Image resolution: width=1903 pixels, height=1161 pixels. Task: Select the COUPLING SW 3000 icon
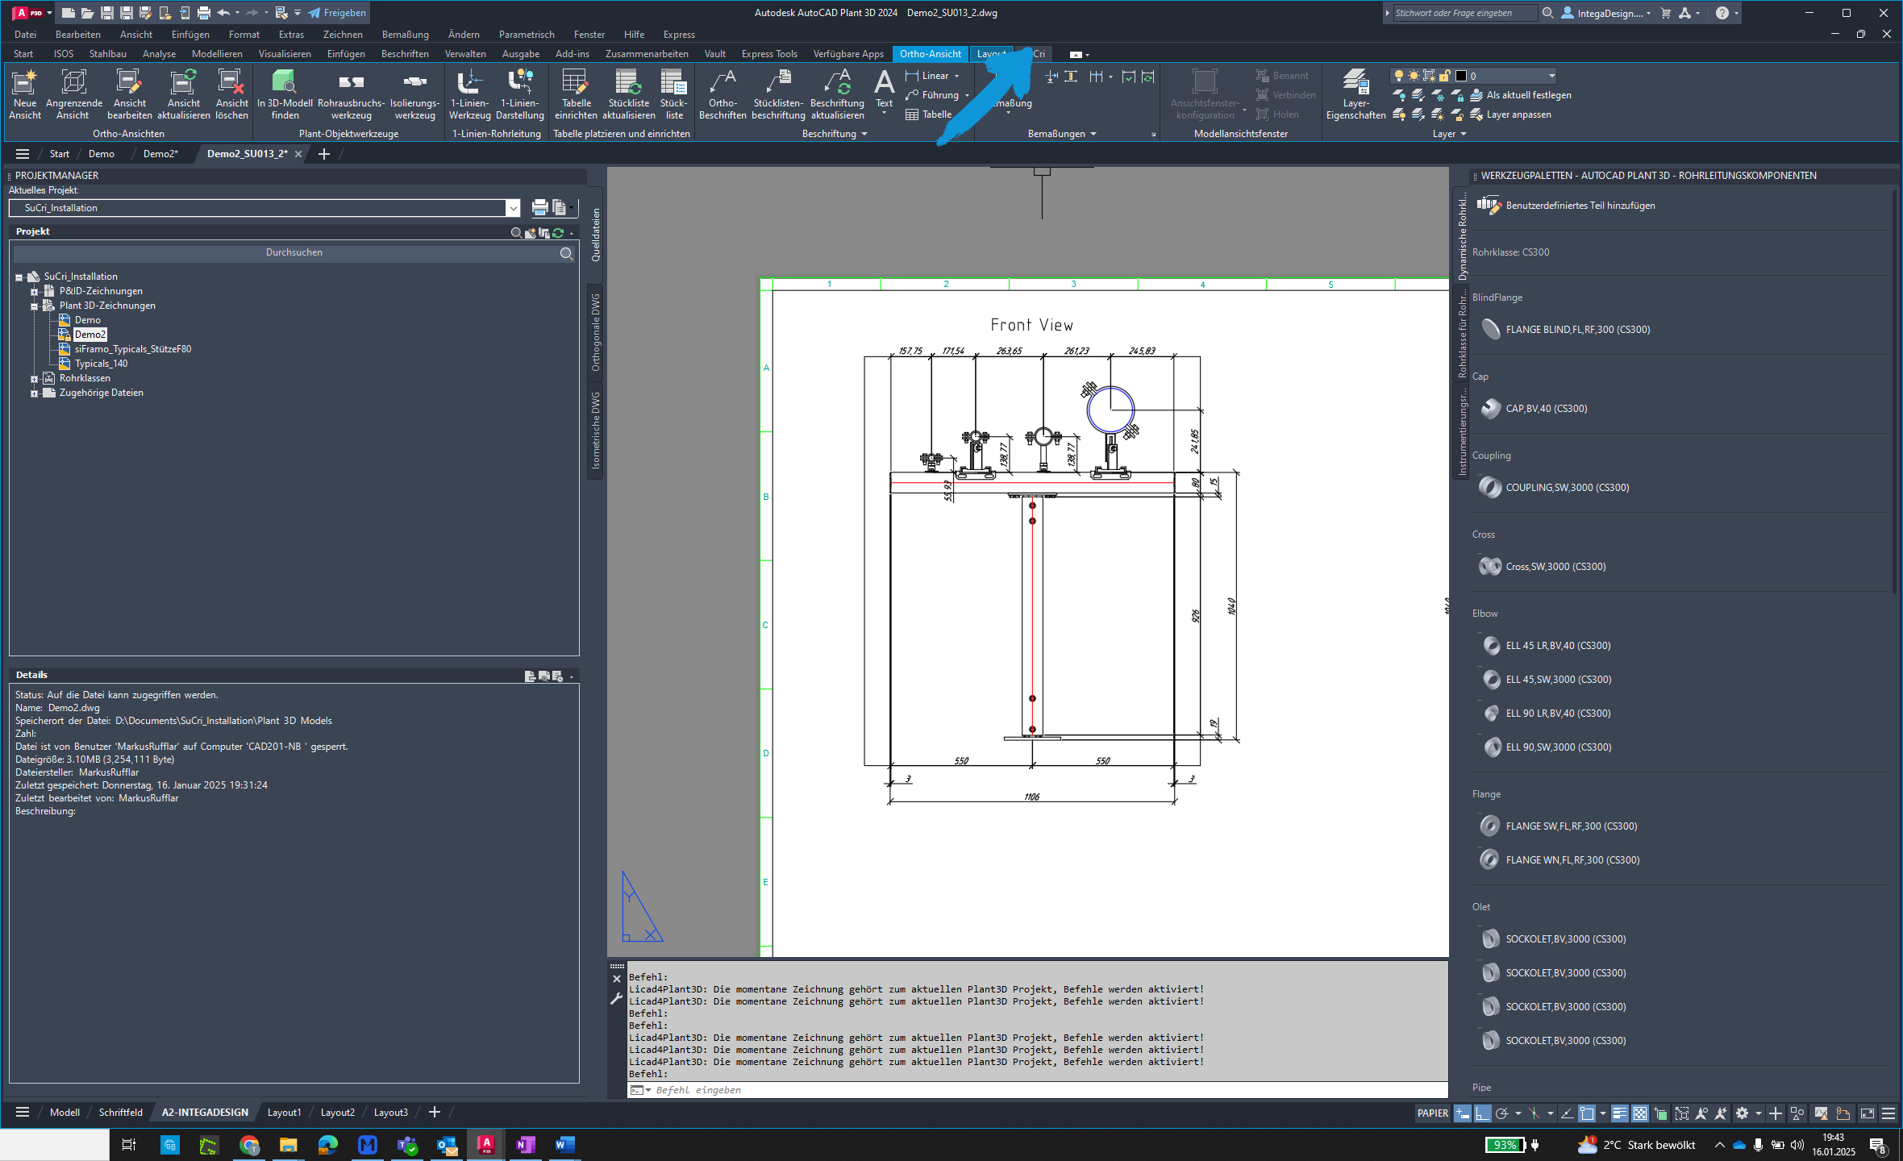tap(1491, 487)
